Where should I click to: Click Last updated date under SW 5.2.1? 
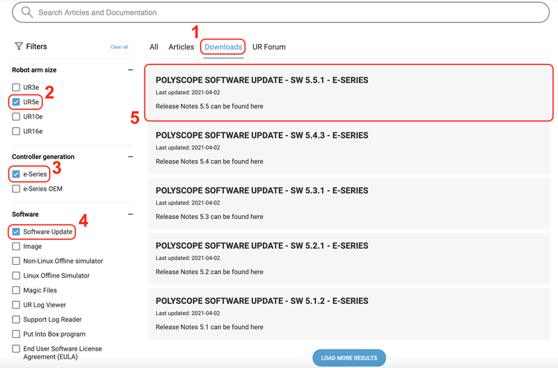(188, 258)
